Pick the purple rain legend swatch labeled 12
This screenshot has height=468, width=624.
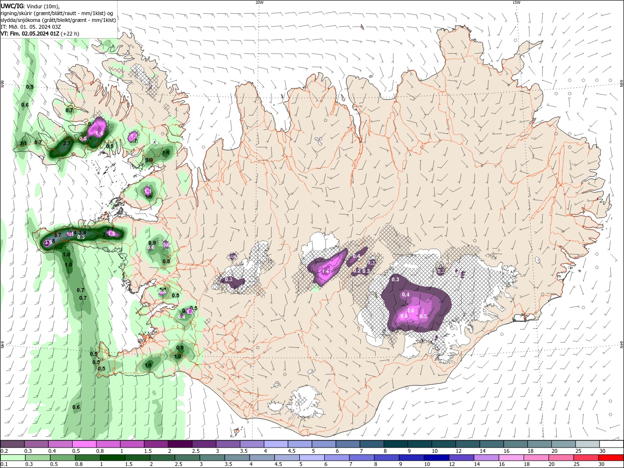[461, 458]
